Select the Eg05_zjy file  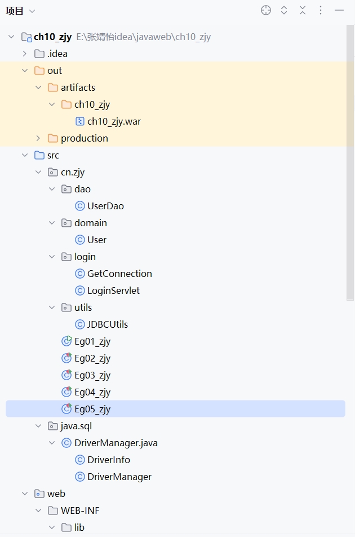[x=92, y=409]
